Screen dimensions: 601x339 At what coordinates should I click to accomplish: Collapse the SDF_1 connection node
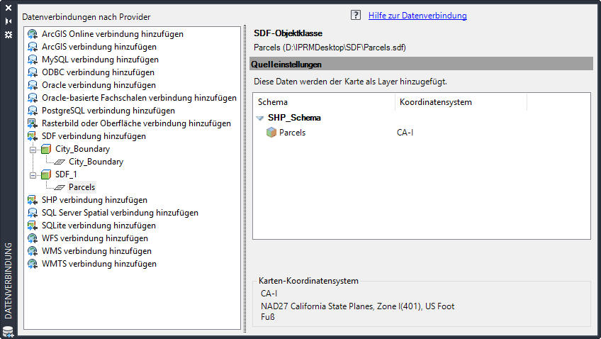[x=33, y=174]
